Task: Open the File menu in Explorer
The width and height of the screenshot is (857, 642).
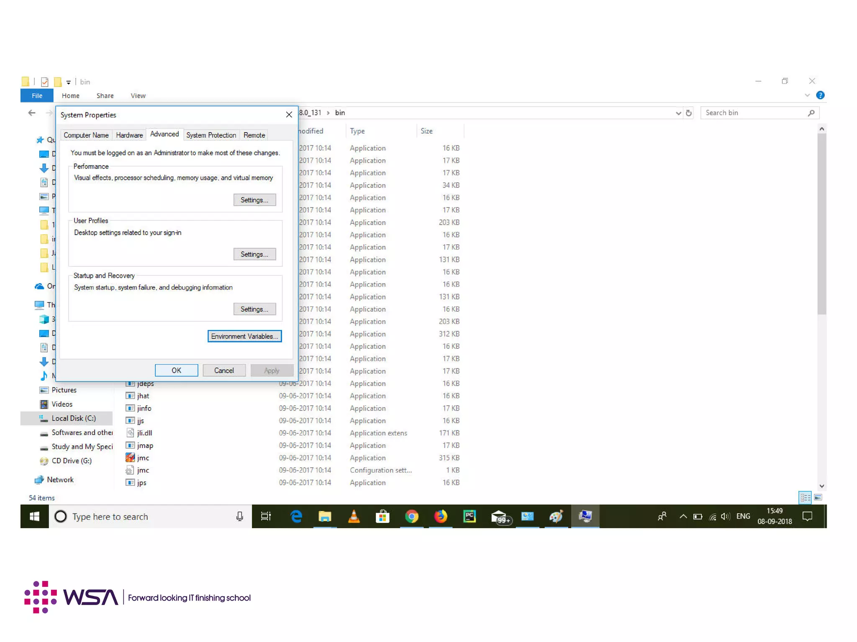Action: tap(37, 96)
